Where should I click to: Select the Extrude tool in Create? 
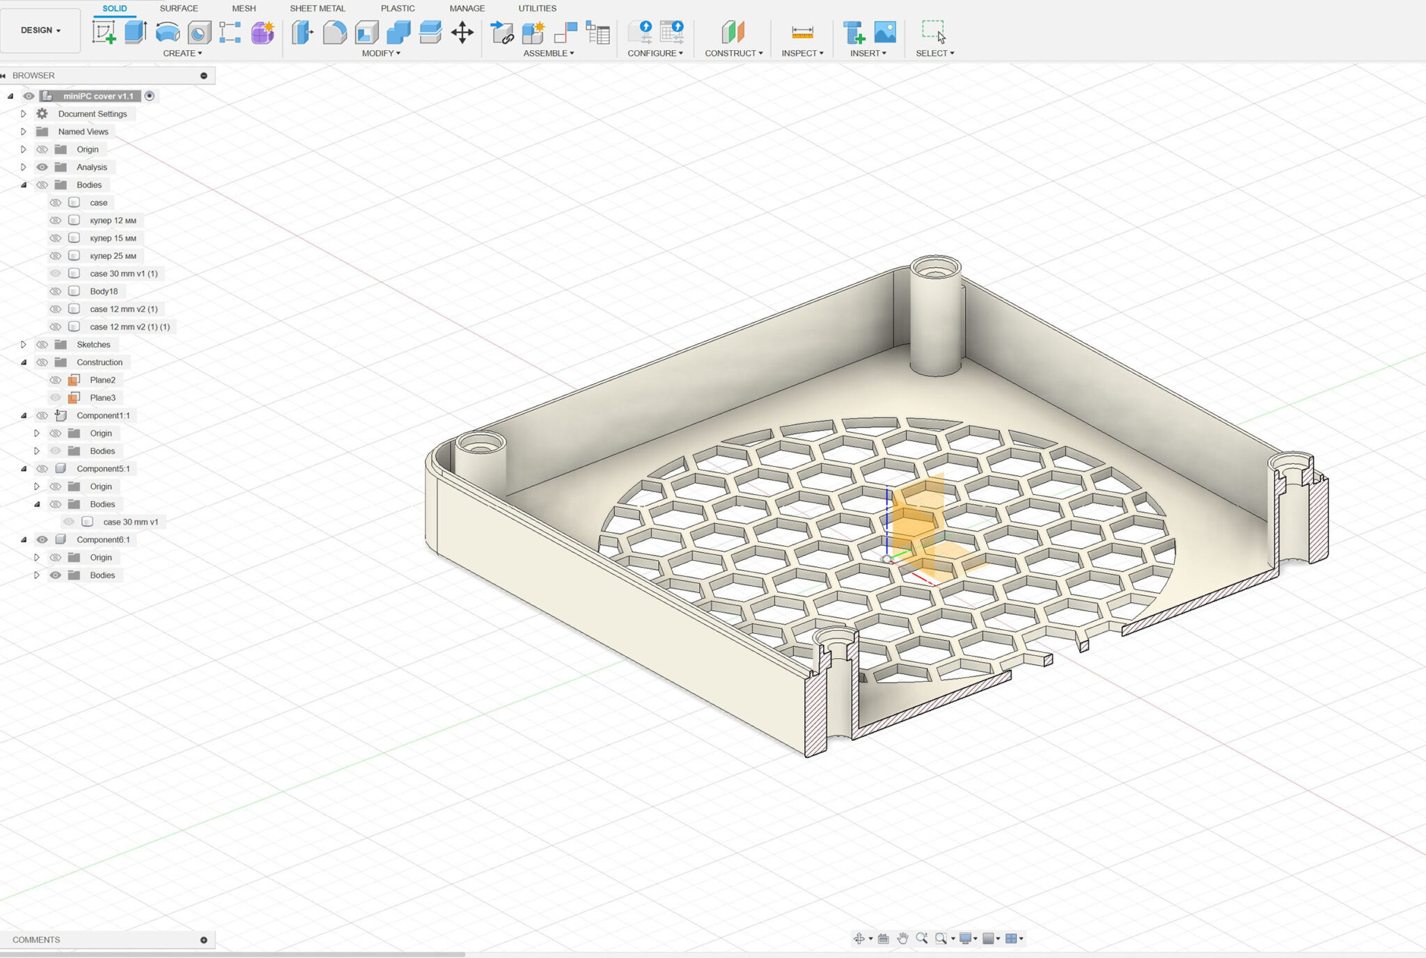pyautogui.click(x=135, y=31)
